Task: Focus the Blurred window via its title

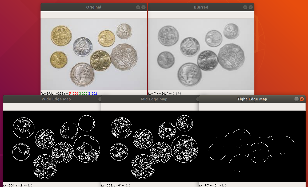Action: click(201, 7)
